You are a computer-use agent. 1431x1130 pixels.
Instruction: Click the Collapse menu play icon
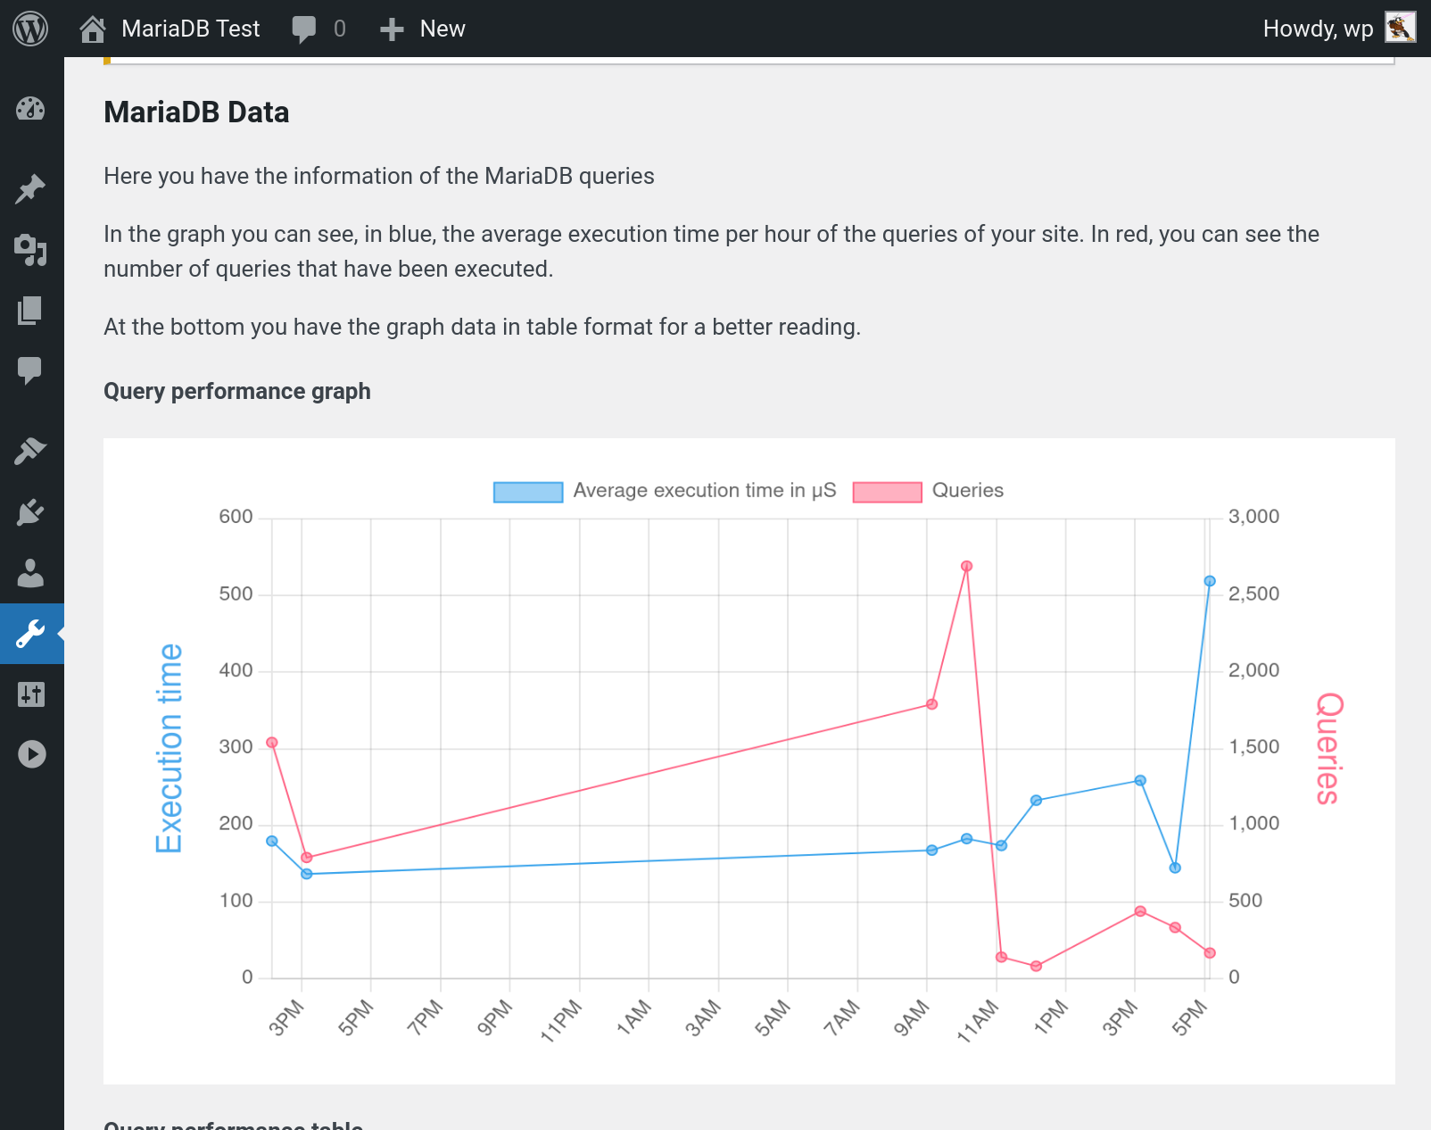click(x=31, y=754)
